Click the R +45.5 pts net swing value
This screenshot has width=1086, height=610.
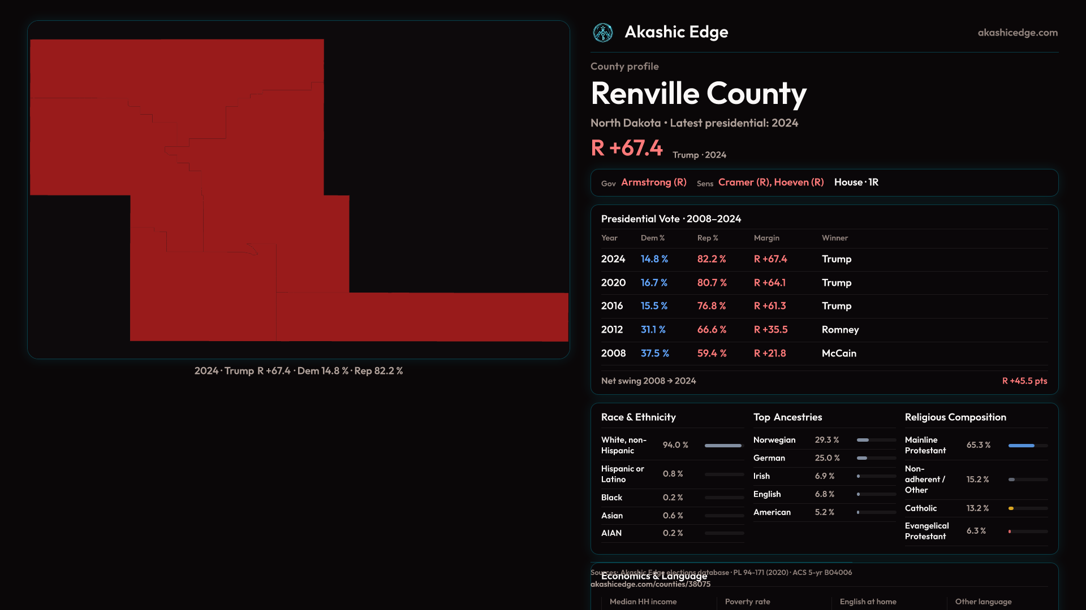[1024, 381]
